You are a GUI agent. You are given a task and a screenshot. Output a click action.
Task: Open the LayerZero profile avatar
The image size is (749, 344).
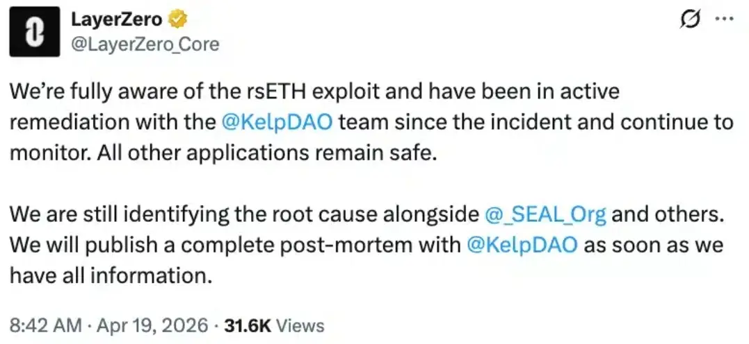click(35, 31)
